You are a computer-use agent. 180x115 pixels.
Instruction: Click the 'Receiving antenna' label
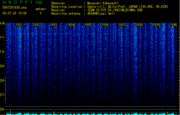tap(66, 14)
